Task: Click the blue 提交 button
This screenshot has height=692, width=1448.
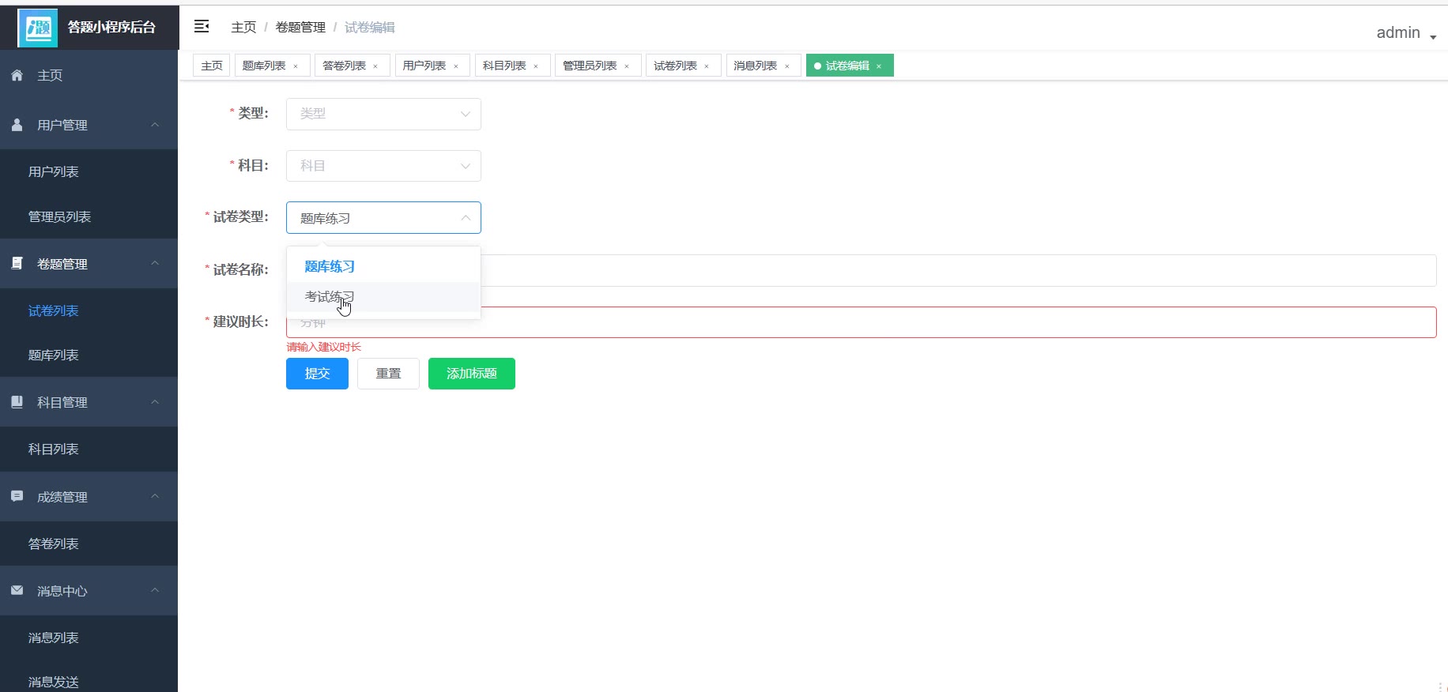Action: coord(317,374)
